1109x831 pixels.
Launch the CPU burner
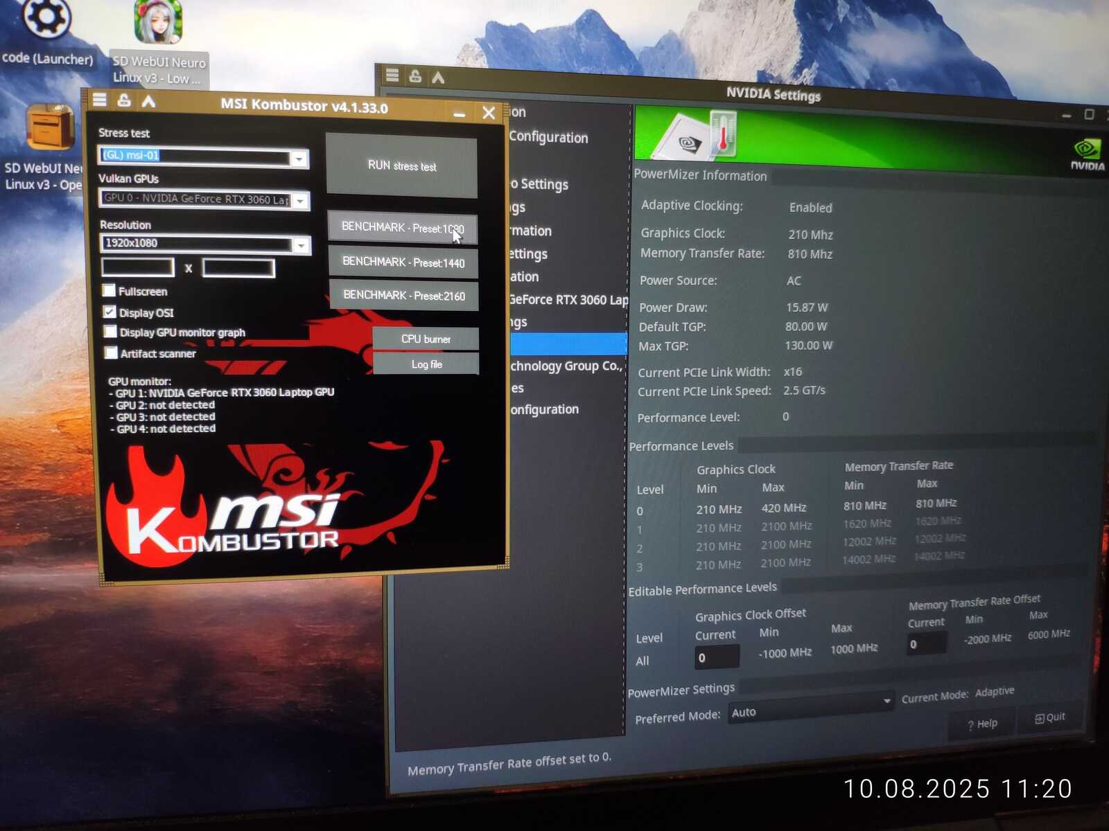point(426,339)
